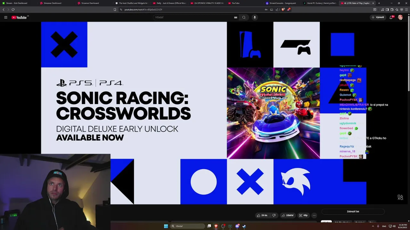Viewport: 410px width, 230px height.
Task: Click chat username minerva_18
Action: click(347, 151)
